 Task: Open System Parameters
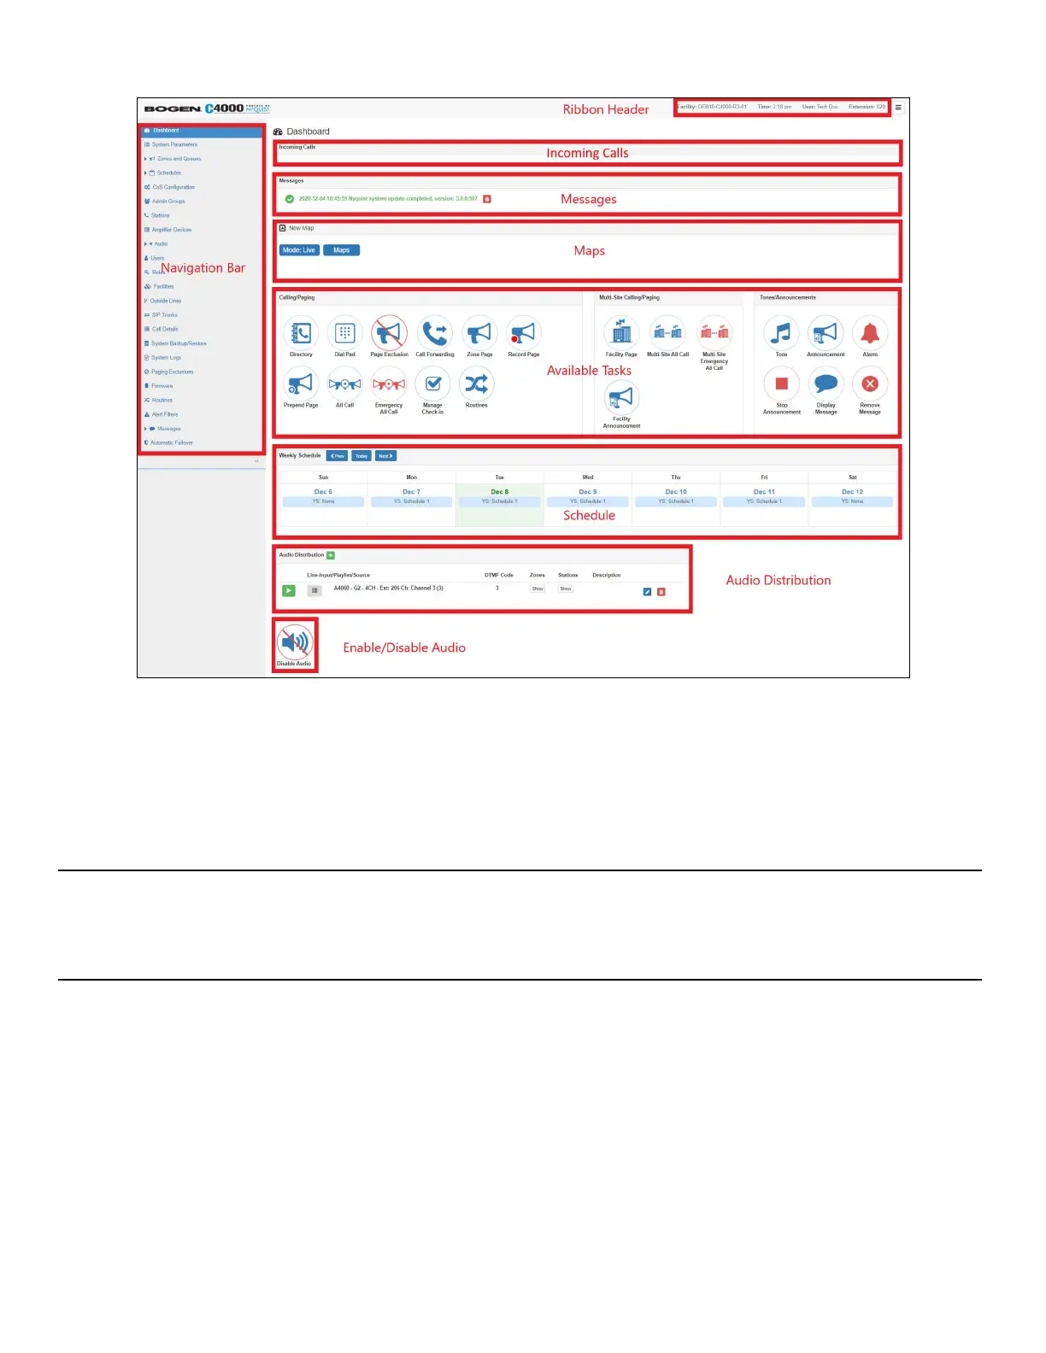174,144
